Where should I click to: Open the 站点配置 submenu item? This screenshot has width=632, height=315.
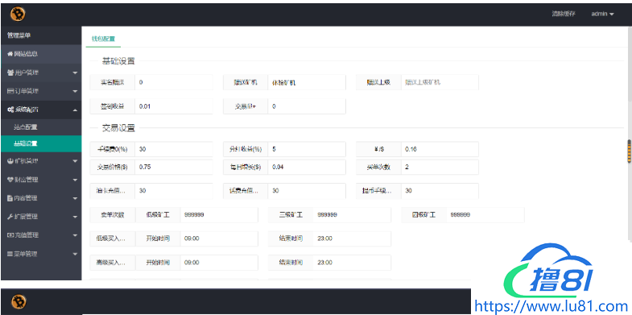click(x=26, y=127)
